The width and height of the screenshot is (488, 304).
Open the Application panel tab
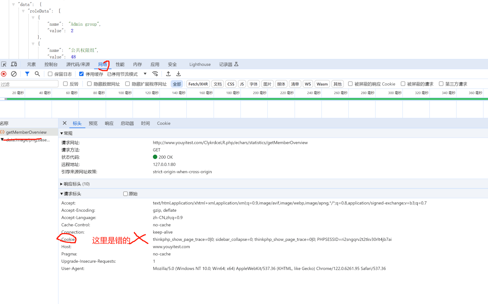click(155, 64)
